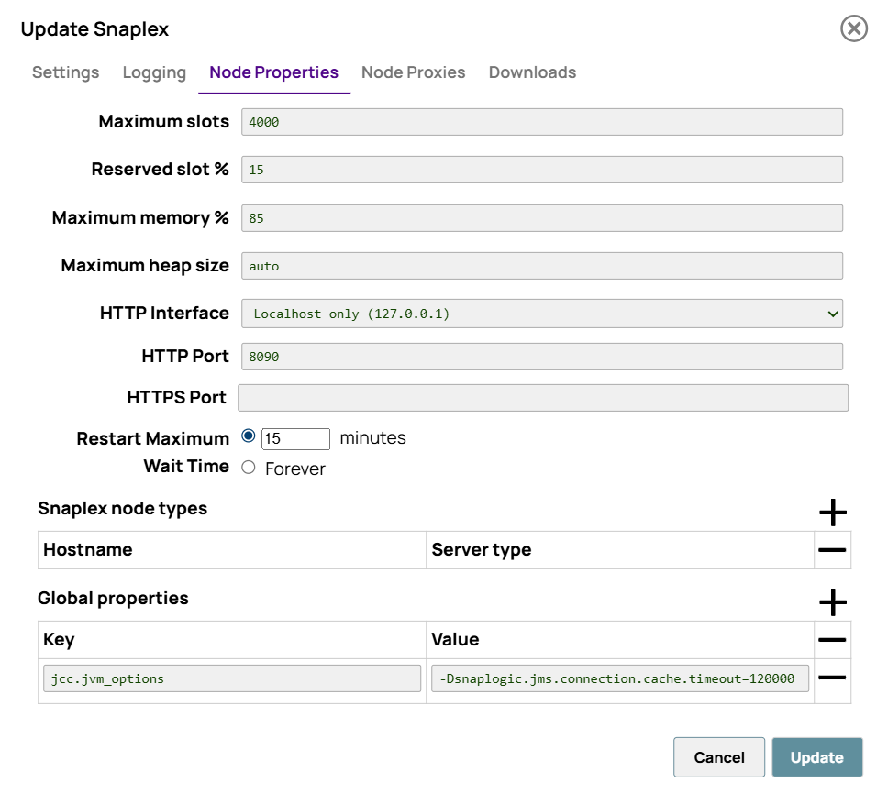Select the Forever restart wait option
The height and width of the screenshot is (794, 888).
pos(248,468)
